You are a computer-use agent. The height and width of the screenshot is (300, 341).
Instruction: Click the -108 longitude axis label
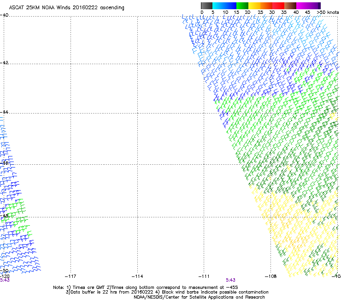click(x=271, y=276)
